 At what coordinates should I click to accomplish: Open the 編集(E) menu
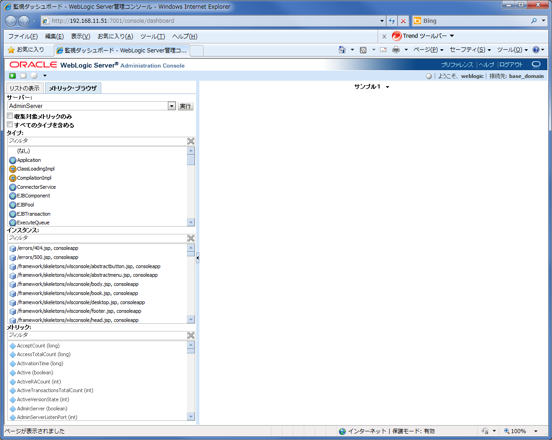coord(54,36)
